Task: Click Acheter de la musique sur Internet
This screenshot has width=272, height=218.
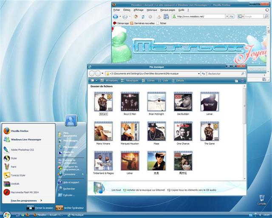Action: [x=144, y=190]
